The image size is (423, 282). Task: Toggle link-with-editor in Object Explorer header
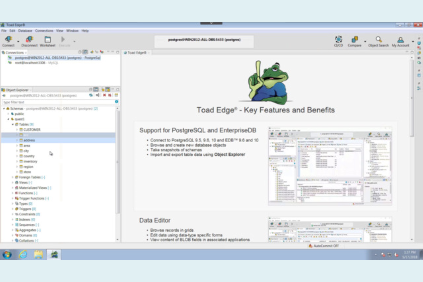click(x=96, y=89)
